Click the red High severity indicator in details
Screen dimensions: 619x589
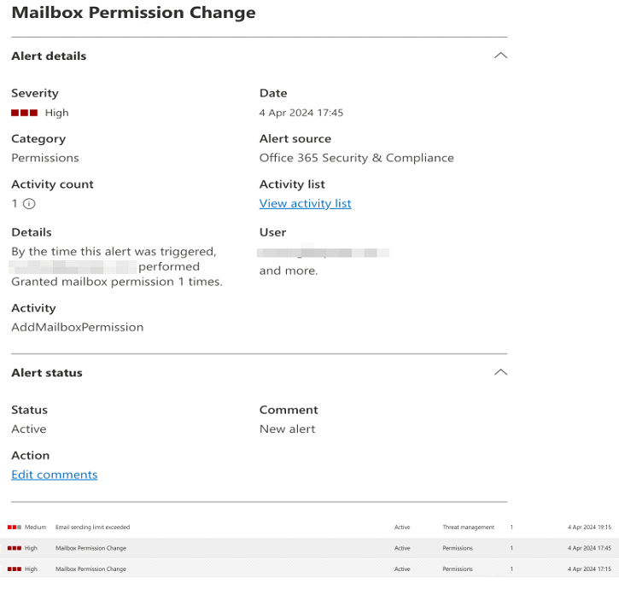coord(24,113)
